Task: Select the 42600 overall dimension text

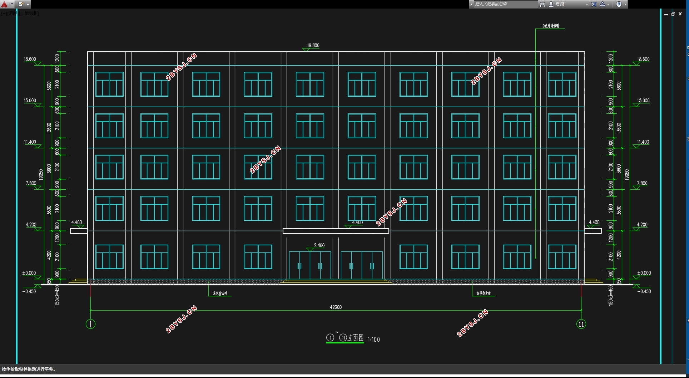Action: click(x=336, y=307)
